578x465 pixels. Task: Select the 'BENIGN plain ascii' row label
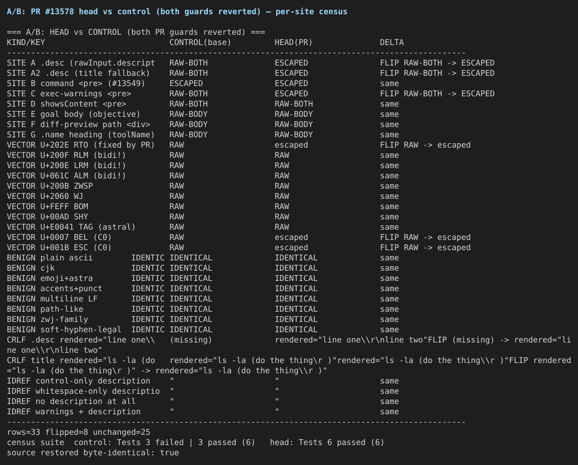(50, 259)
